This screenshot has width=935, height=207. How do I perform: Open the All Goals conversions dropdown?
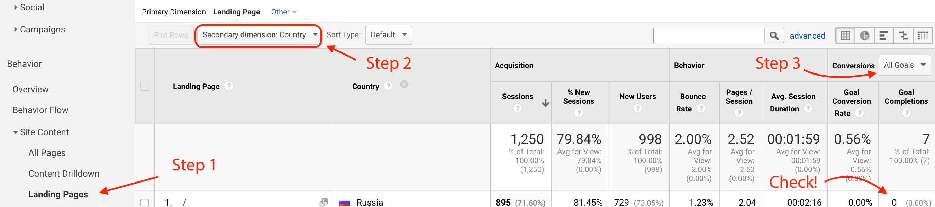[x=904, y=65]
